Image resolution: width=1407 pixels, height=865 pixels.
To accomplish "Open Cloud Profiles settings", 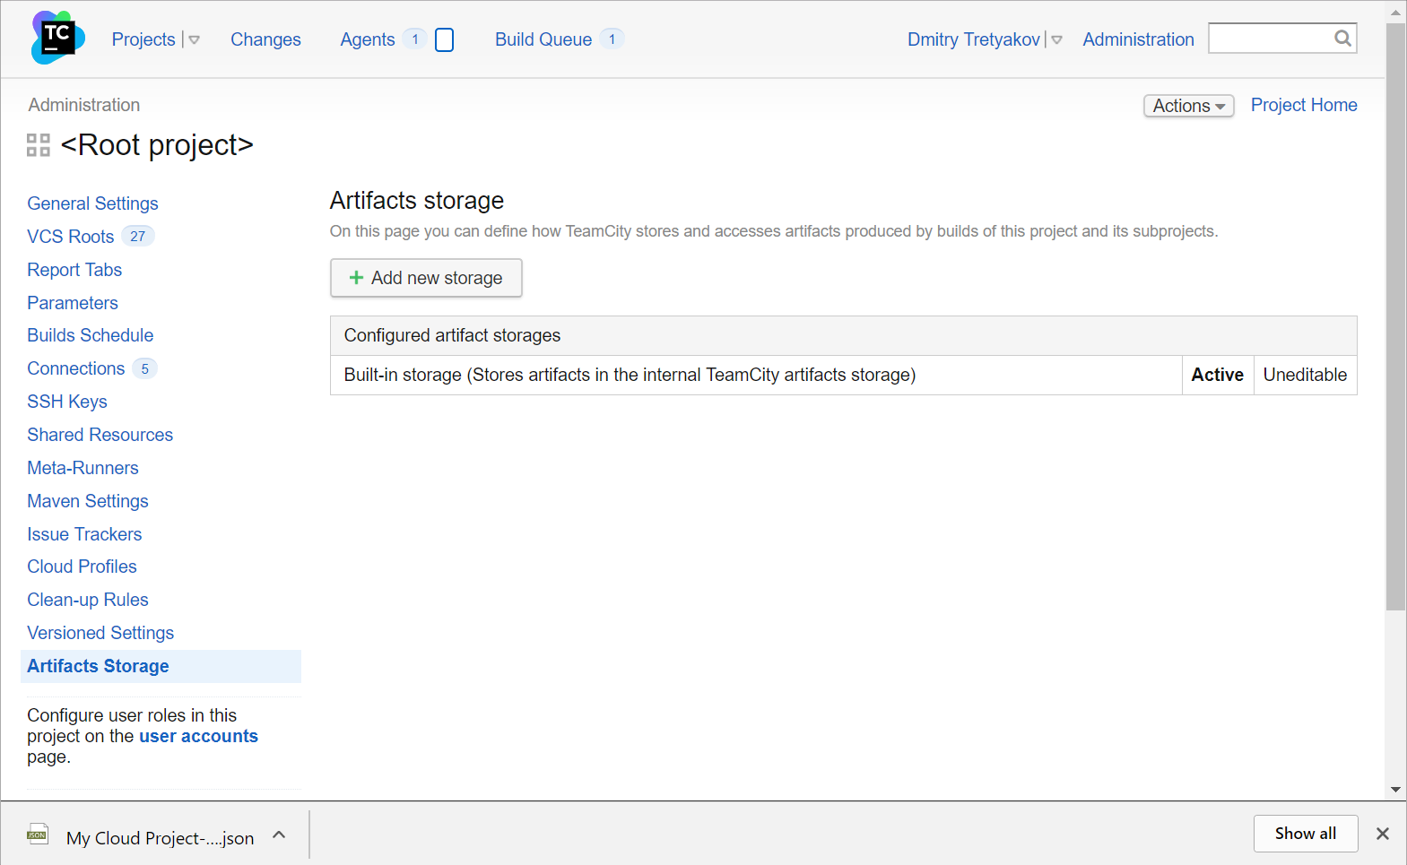I will 83,567.
